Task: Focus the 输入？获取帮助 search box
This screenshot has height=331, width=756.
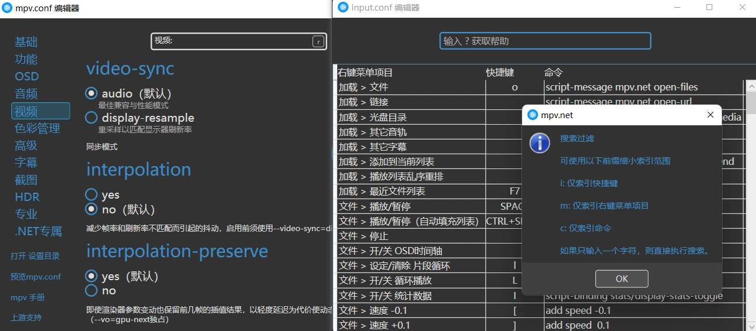Action: (545, 41)
